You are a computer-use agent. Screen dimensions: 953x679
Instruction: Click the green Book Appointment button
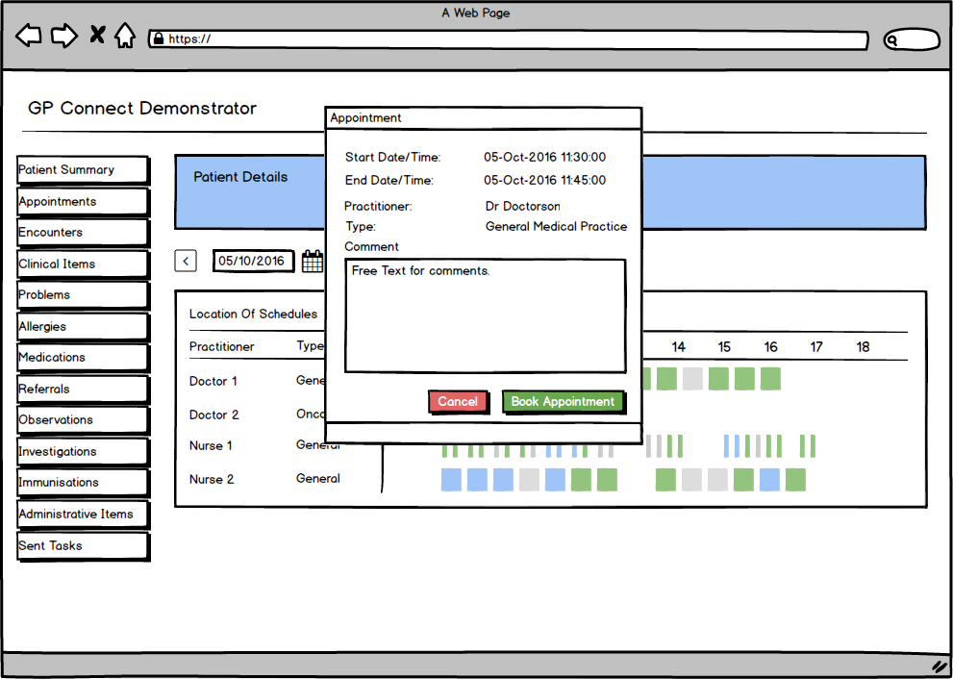pyautogui.click(x=563, y=402)
